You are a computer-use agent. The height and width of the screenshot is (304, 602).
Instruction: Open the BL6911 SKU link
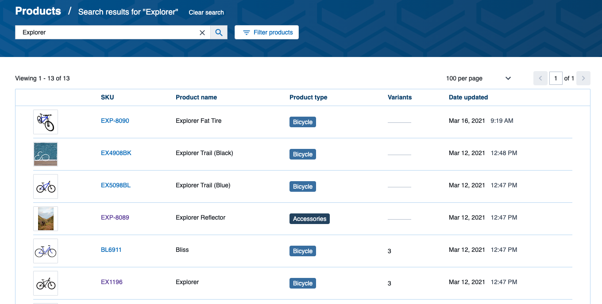click(111, 250)
